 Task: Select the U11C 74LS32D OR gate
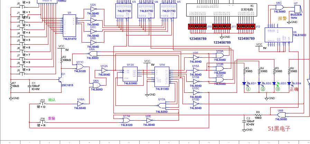point(80,67)
